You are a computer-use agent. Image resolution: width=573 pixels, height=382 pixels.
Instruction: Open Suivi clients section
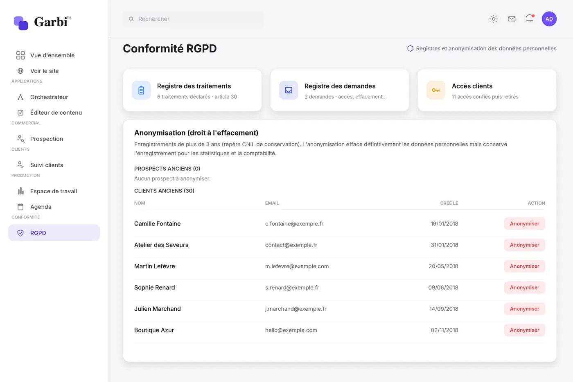tap(54, 165)
